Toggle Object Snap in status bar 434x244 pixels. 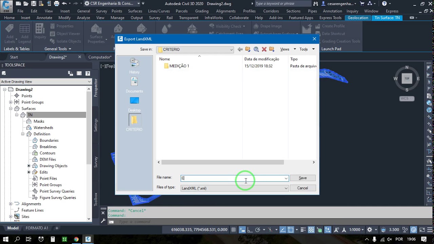point(291,229)
